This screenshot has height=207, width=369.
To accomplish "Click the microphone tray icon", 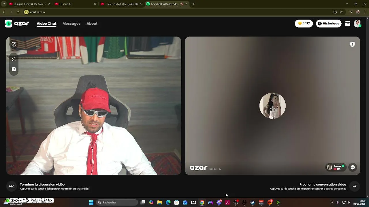I will coord(338,202).
